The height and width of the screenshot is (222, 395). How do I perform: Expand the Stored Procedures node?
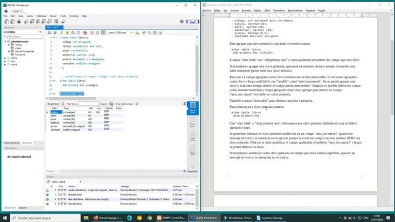click(x=9, y=51)
